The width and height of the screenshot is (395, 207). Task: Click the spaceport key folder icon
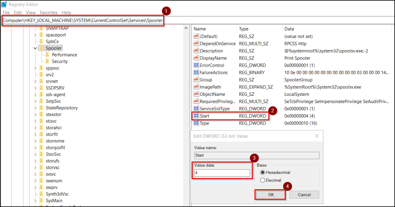click(x=41, y=35)
